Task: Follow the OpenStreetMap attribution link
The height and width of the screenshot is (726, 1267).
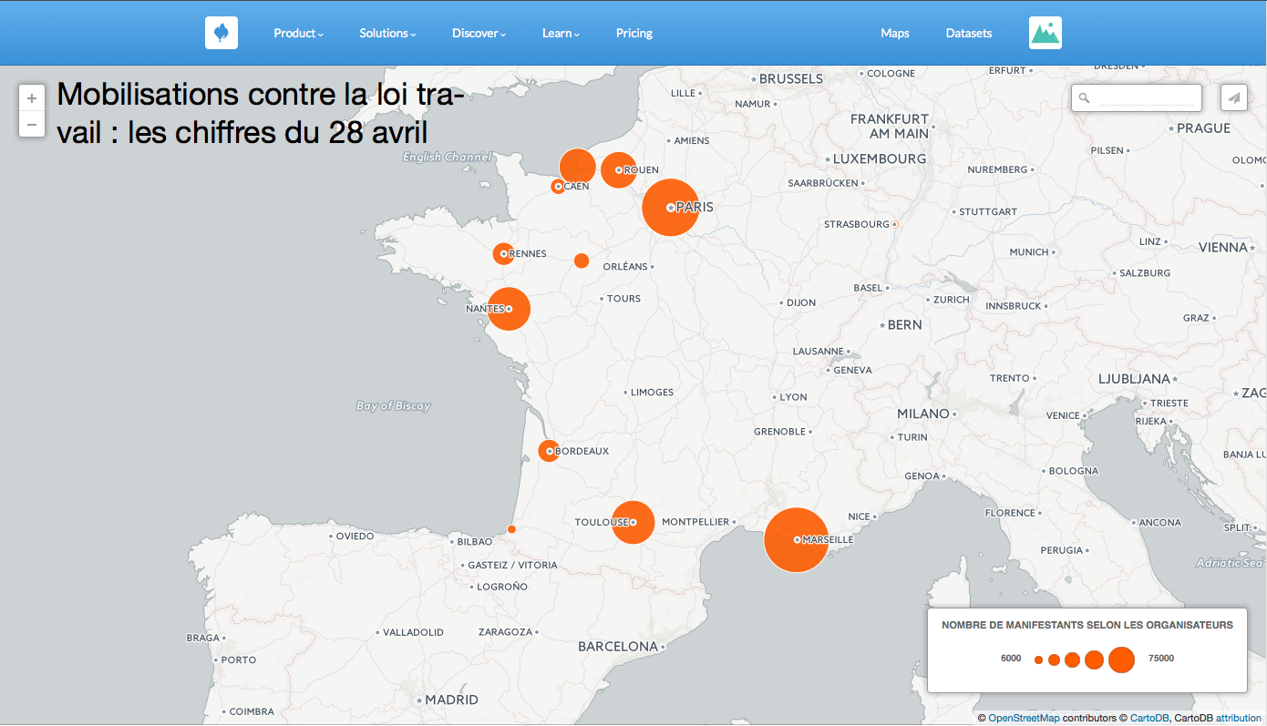Action: pyautogui.click(x=1024, y=718)
